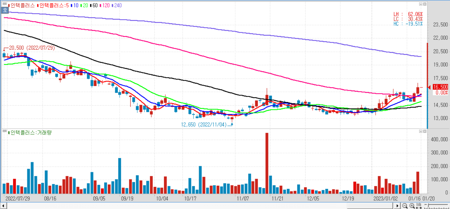
Task: Select the green 20-day average legend
Action: [85, 5]
